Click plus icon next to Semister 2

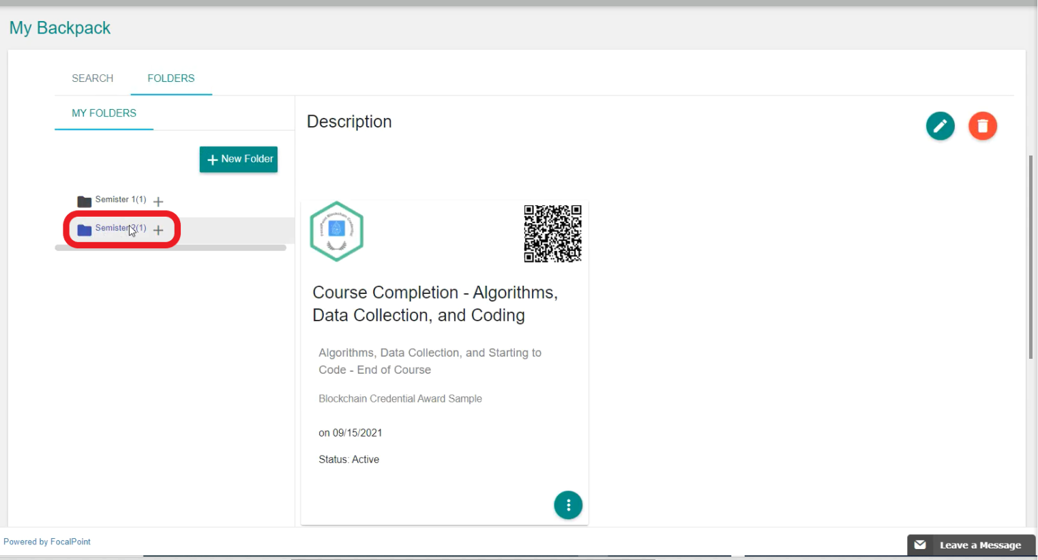tap(158, 231)
